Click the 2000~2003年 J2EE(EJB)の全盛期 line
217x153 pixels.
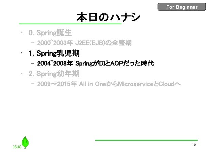point(84,43)
